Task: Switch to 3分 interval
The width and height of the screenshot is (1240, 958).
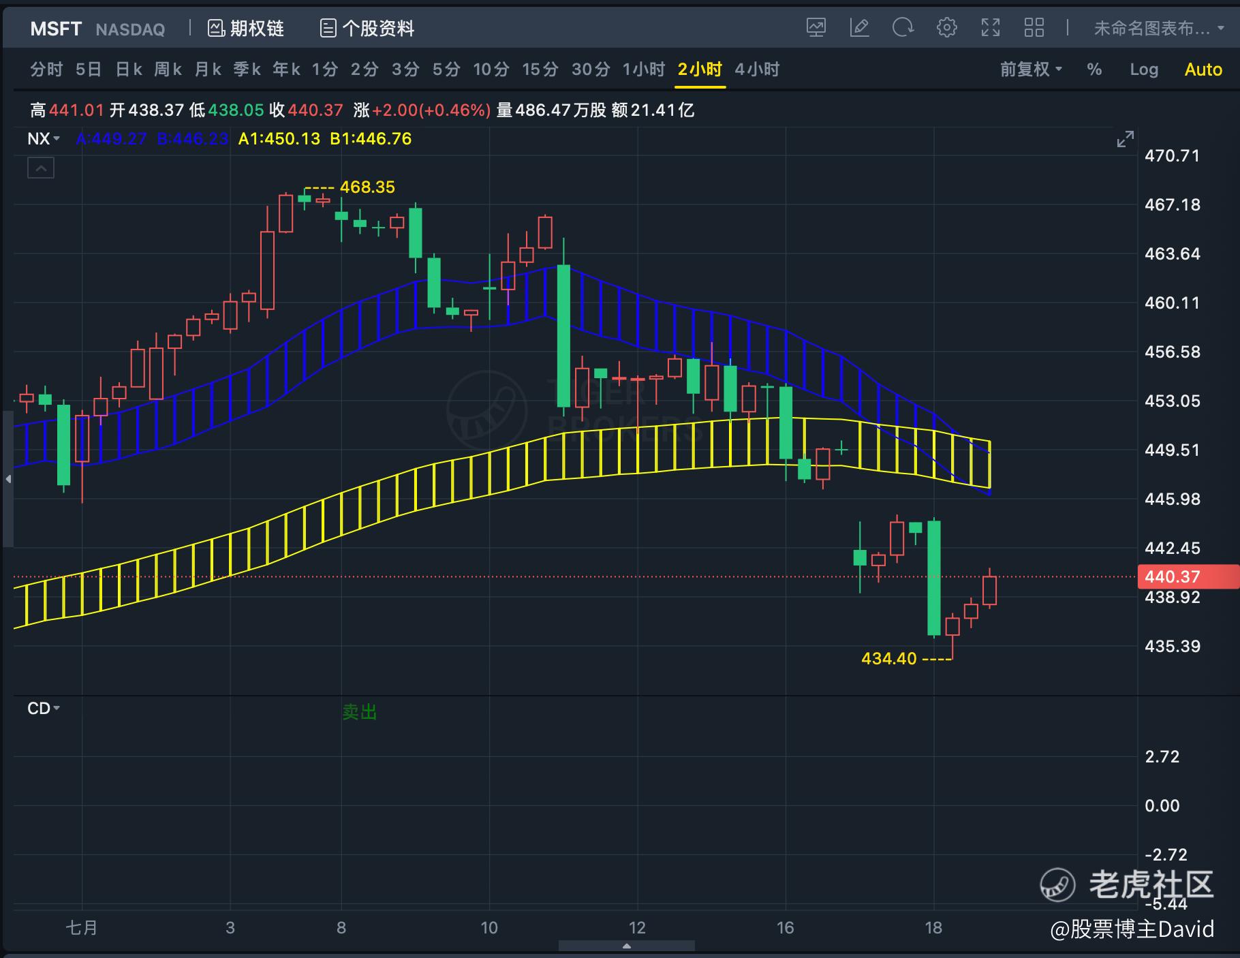Action: point(405,69)
